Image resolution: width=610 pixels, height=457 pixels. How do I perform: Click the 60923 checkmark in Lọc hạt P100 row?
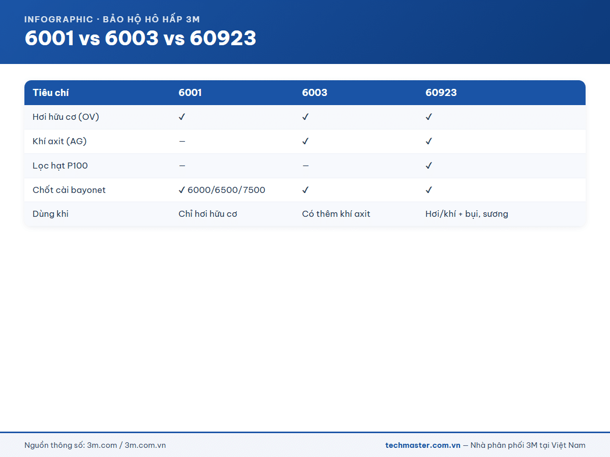429,166
